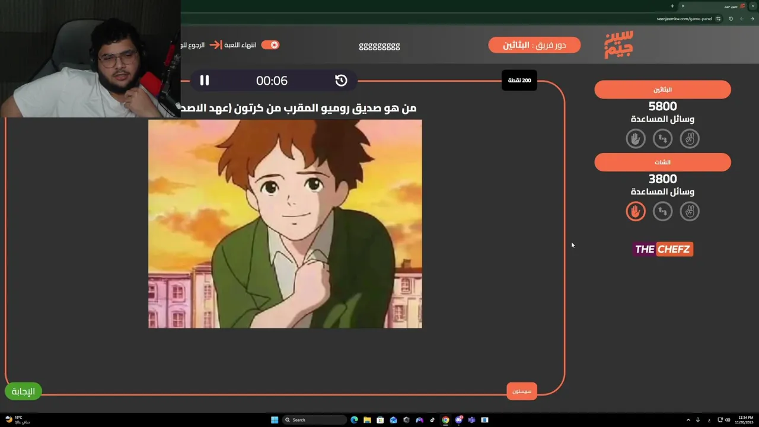Open The Chefz sponsor banner
Viewport: 759px width, 427px height.
[663, 249]
